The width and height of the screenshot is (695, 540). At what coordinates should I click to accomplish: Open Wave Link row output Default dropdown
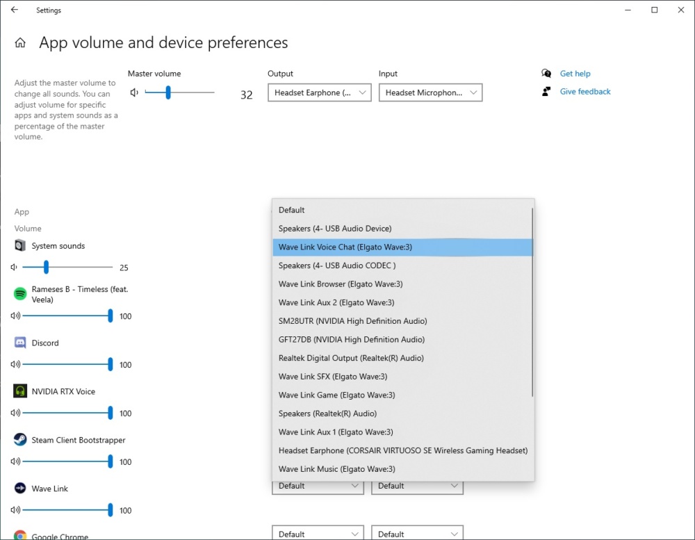(x=318, y=486)
